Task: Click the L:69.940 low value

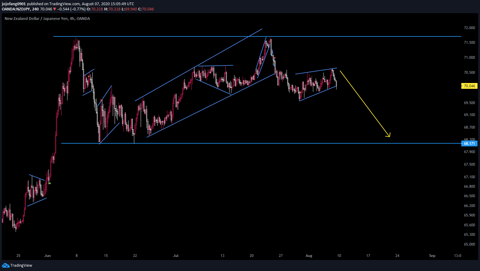Action: pos(129,9)
